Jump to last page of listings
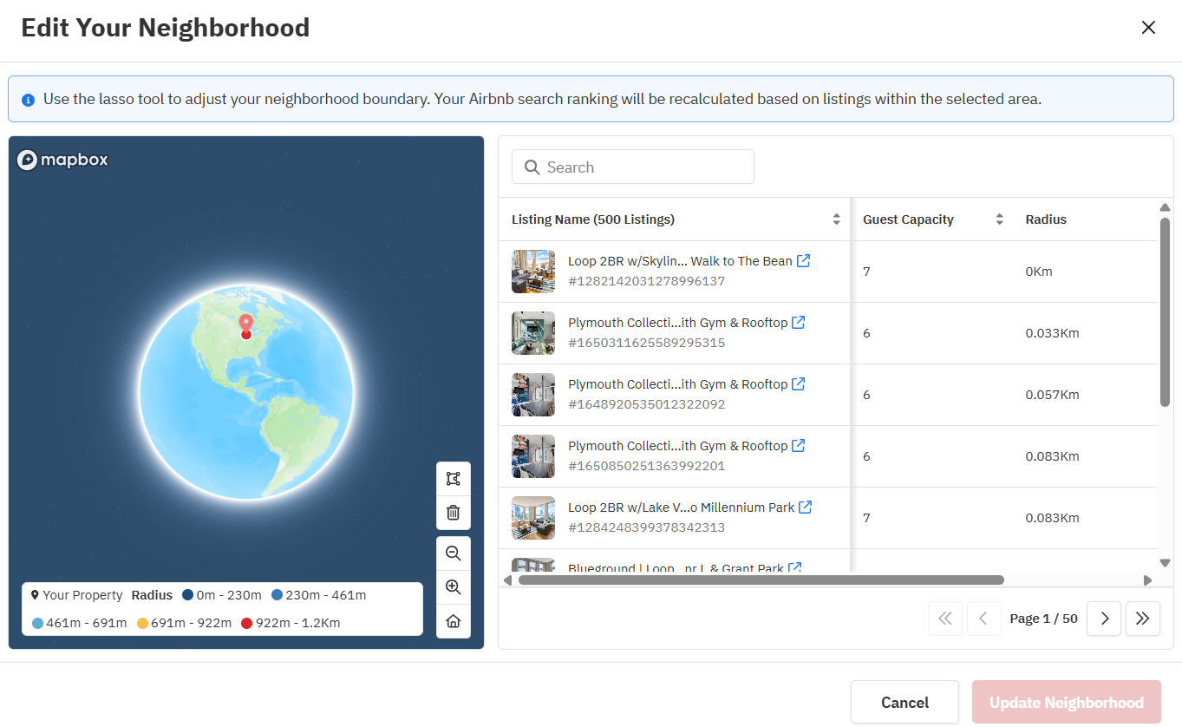The width and height of the screenshot is (1182, 727). (1142, 619)
